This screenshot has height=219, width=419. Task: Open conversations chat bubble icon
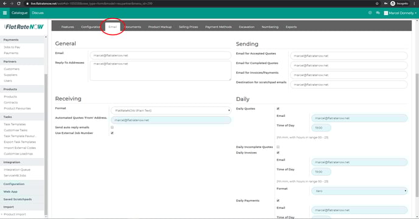tap(378, 13)
